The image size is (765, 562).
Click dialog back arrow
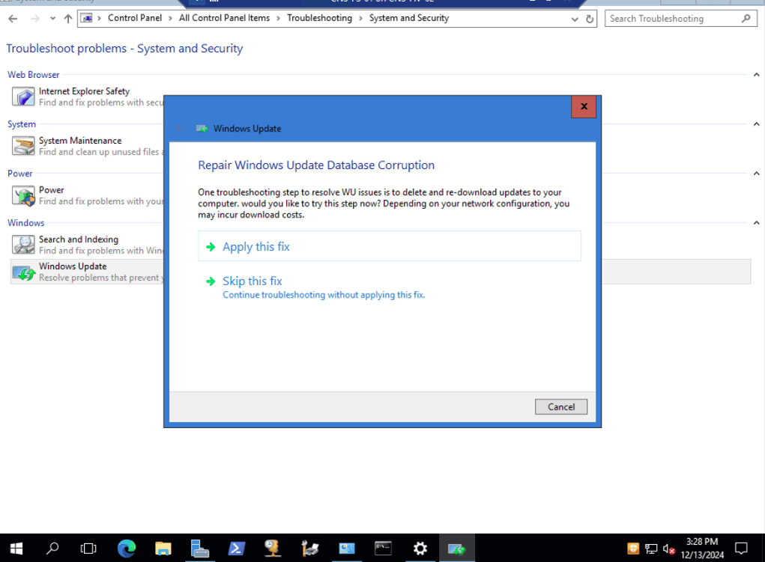tap(180, 128)
